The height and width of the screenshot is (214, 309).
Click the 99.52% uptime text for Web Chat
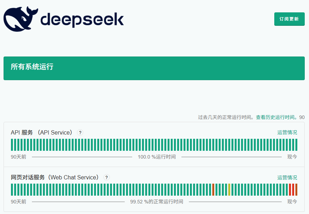[x=157, y=202]
